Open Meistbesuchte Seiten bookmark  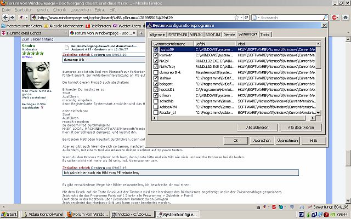click(22, 26)
